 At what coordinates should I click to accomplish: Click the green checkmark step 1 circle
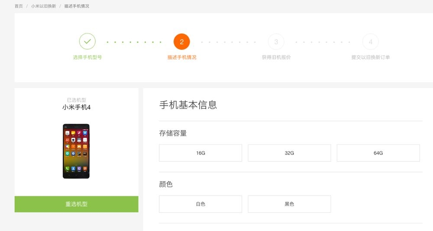point(87,42)
